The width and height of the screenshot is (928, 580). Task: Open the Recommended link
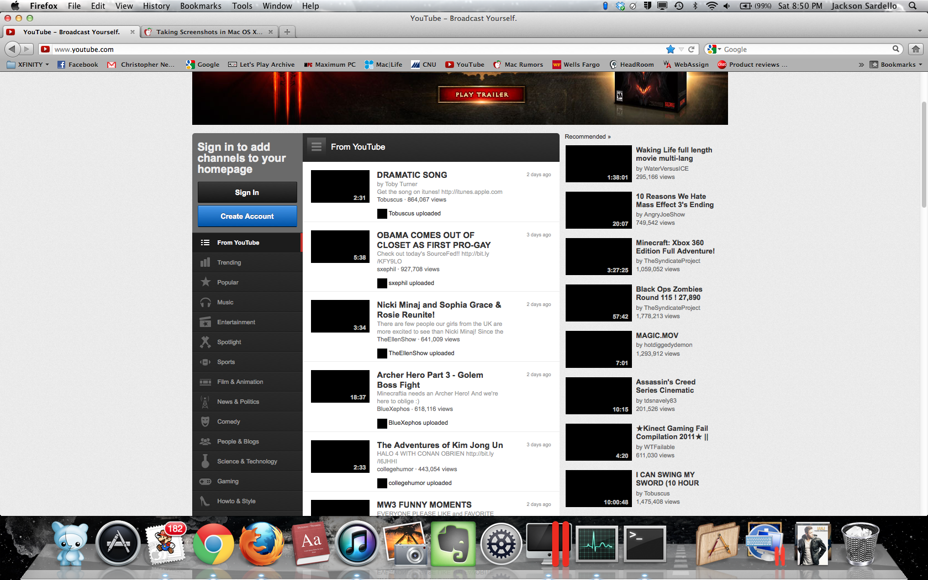587,136
